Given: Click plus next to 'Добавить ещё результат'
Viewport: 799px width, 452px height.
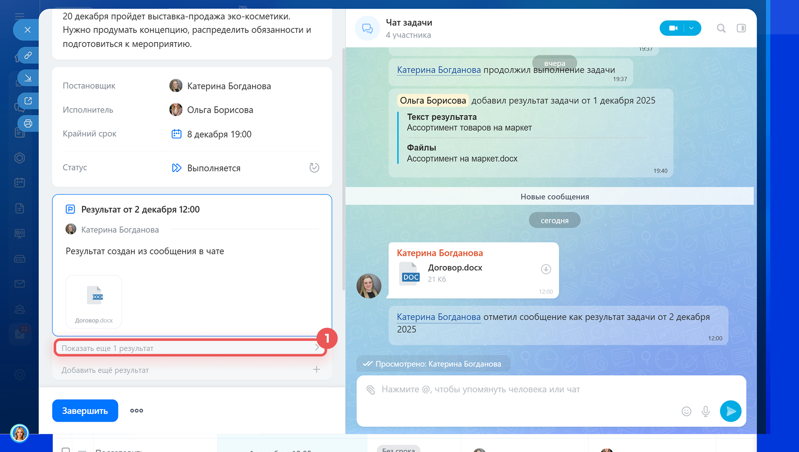Looking at the screenshot, I should [316, 370].
